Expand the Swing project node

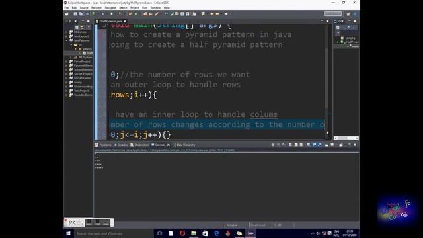tap(66, 82)
